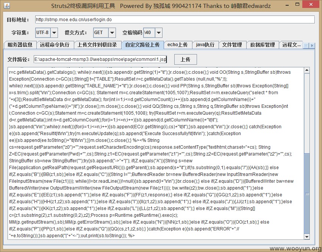Image resolution: width=322 pixels, height=252 pixels.
Task: Click the Java app icon in title bar
Action: point(7,6)
